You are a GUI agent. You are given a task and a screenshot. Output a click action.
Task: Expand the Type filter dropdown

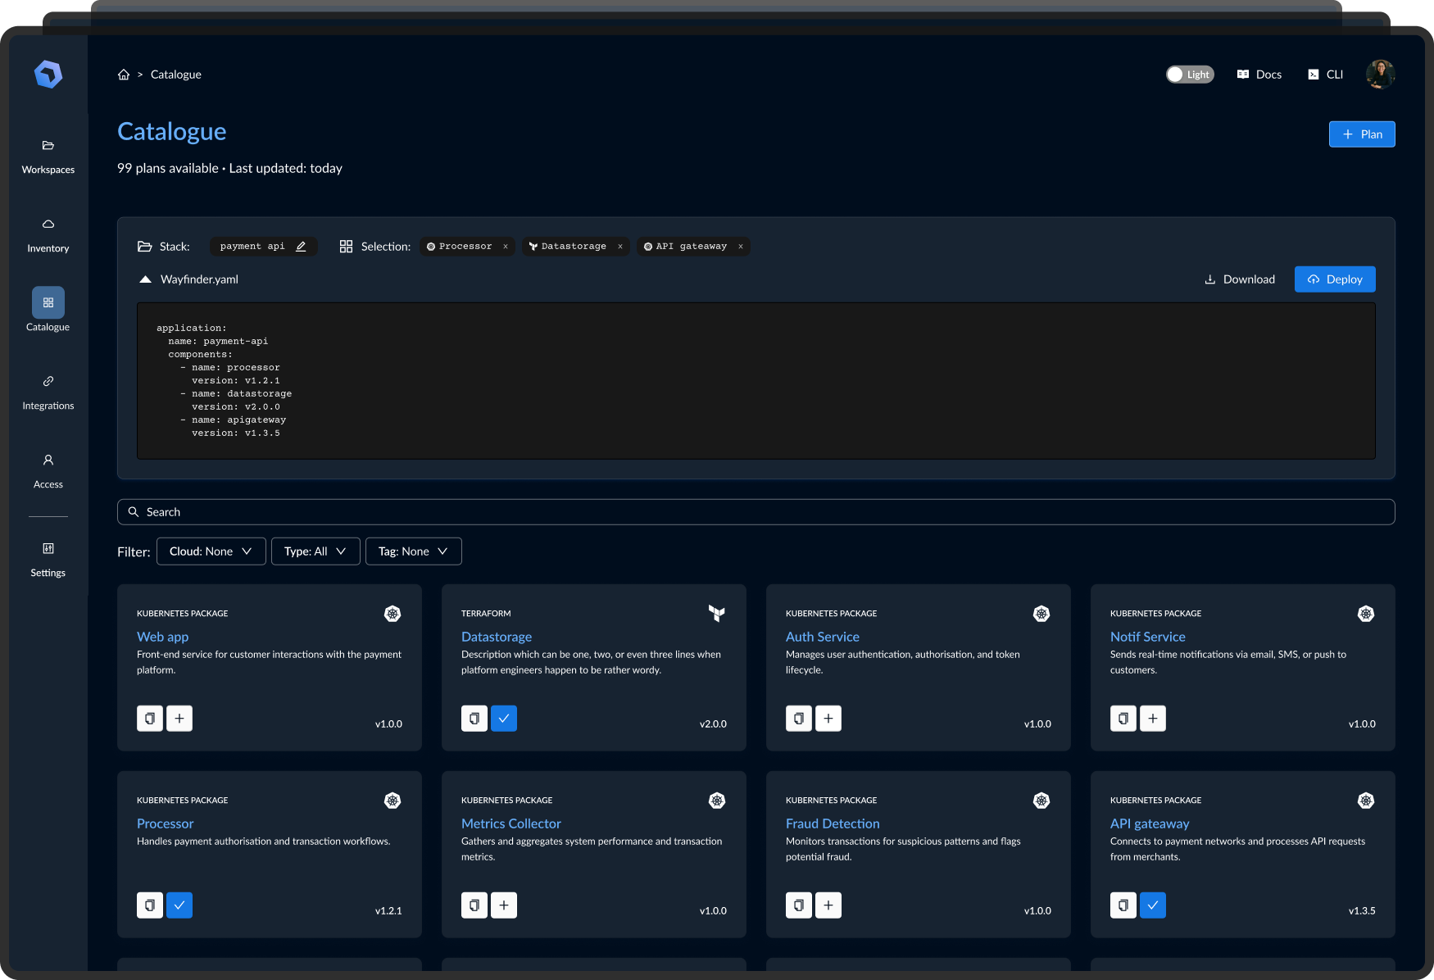315,551
